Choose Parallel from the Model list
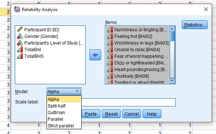Viewport: 216px width, 134px height. coord(64,119)
